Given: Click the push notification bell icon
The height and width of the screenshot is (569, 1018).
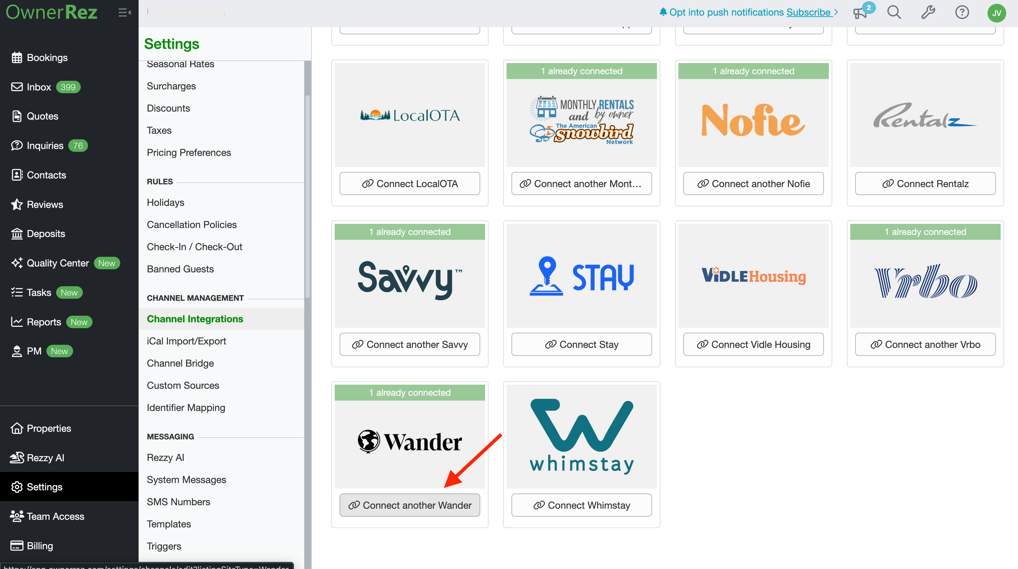Looking at the screenshot, I should click(663, 12).
